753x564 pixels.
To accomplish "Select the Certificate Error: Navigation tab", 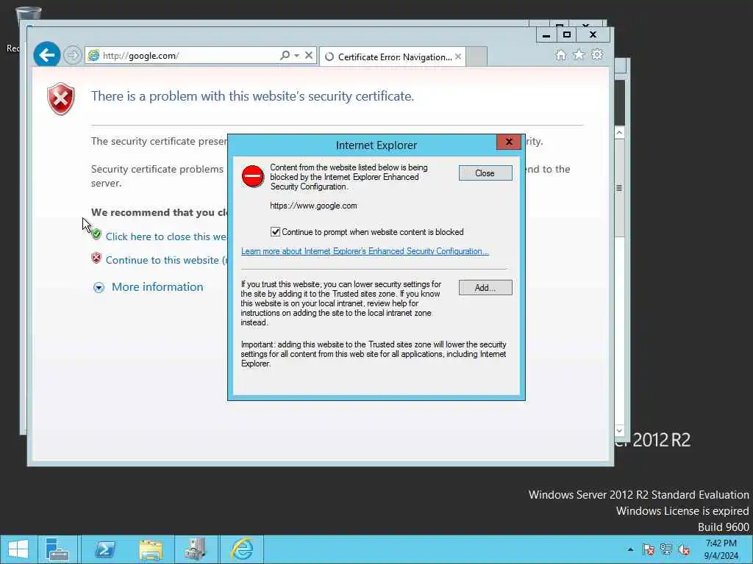I will click(x=391, y=57).
